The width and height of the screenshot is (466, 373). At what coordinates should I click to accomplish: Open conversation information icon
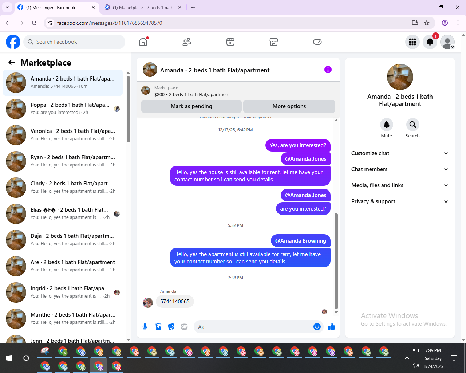click(x=328, y=70)
